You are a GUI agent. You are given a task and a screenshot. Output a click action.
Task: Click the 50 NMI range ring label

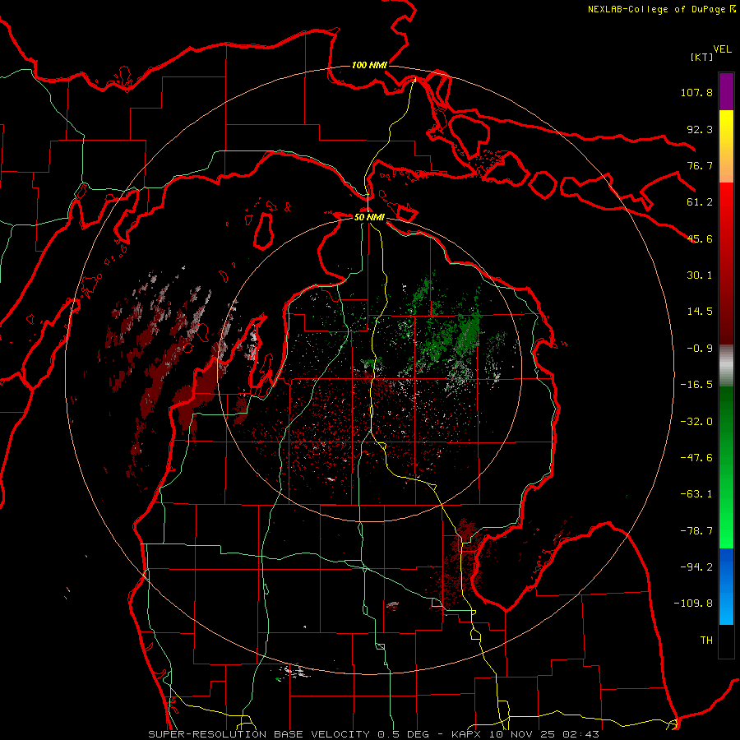369,217
